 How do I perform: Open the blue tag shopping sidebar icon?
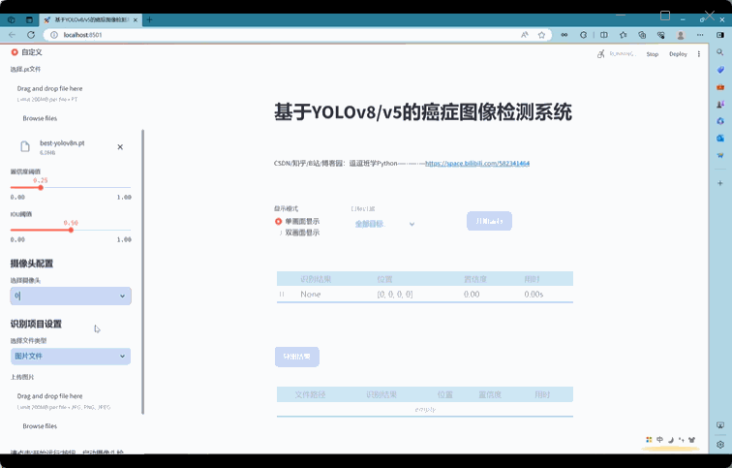pyautogui.click(x=719, y=70)
